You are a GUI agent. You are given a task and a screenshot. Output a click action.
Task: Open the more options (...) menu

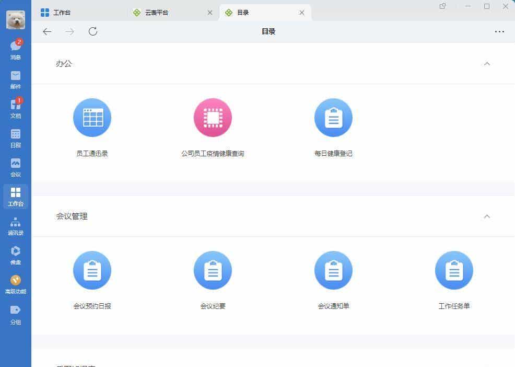499,31
